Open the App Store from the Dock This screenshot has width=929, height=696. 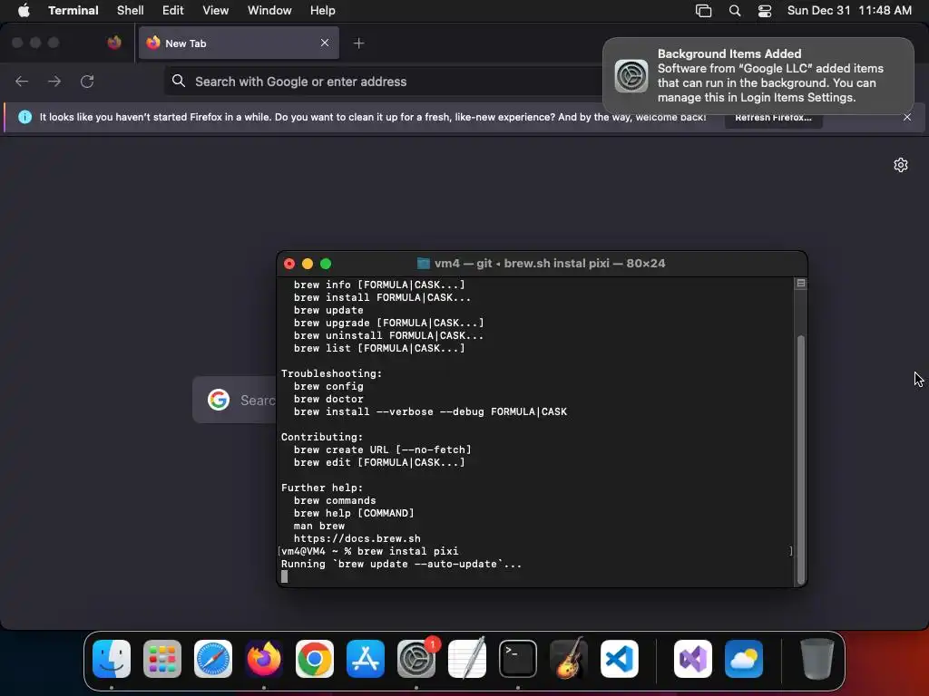pyautogui.click(x=366, y=658)
